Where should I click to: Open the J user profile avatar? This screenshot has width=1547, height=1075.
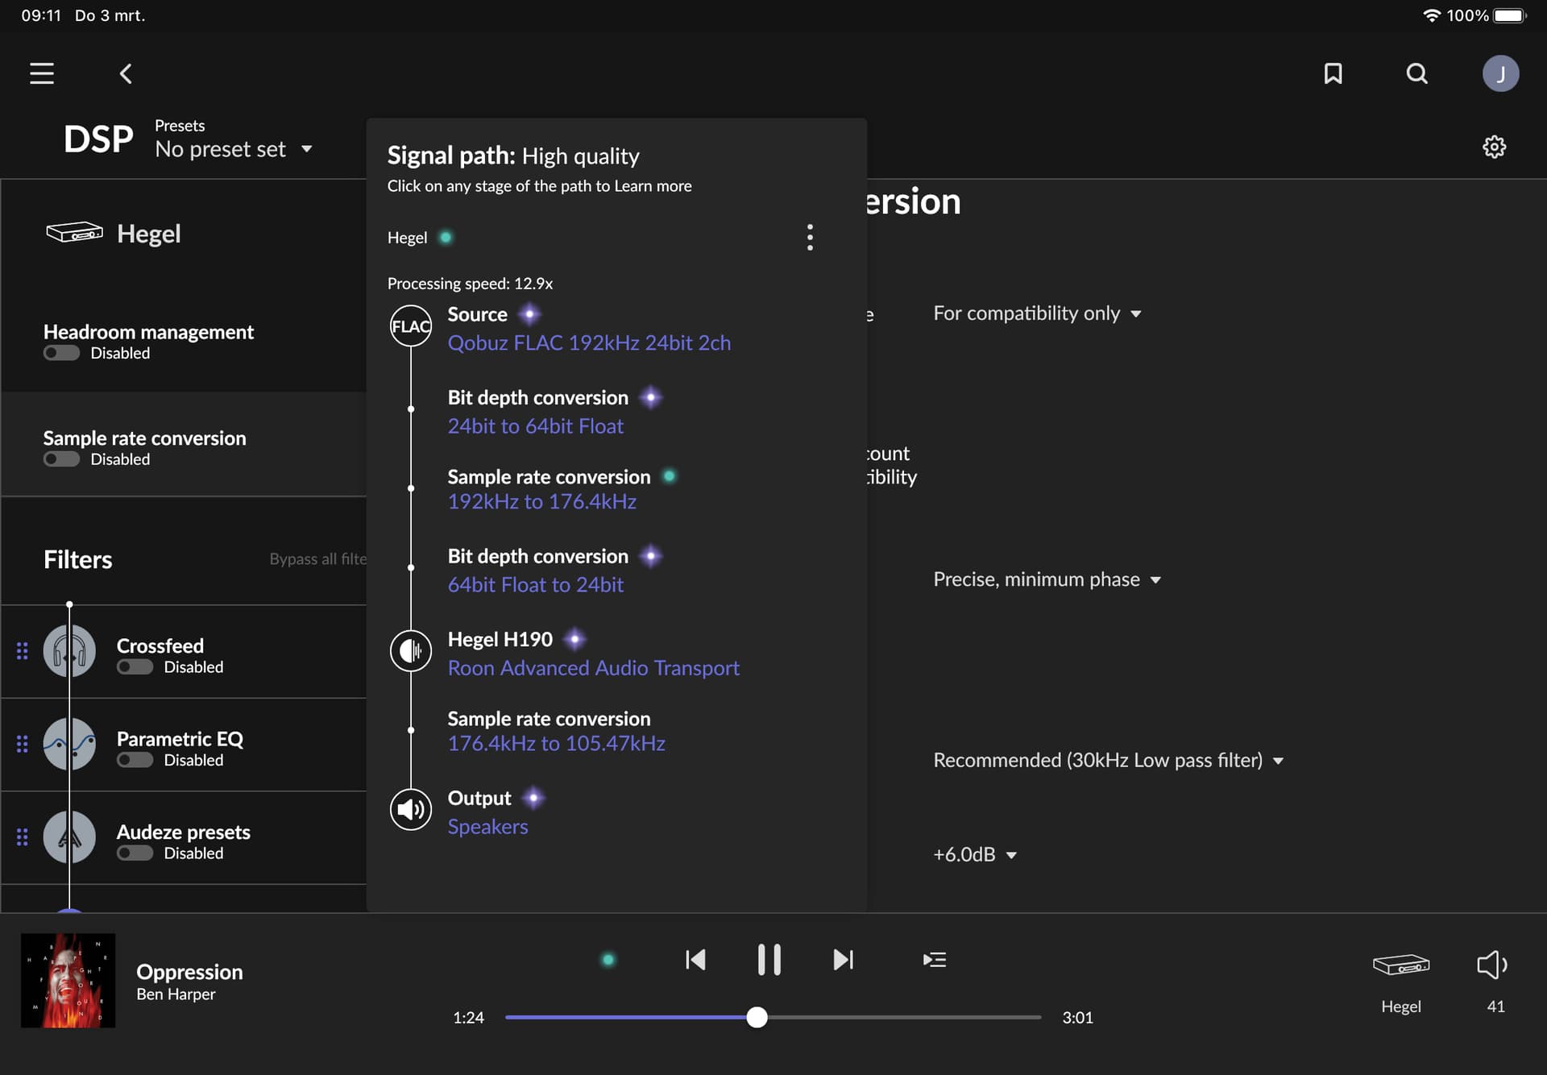click(1501, 73)
